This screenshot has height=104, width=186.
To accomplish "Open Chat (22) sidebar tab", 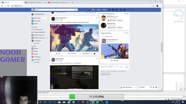I will [142, 87].
